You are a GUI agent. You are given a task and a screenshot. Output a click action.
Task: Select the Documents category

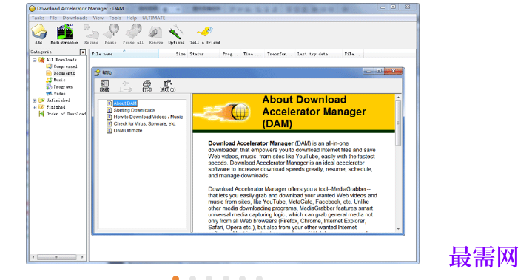click(x=61, y=73)
